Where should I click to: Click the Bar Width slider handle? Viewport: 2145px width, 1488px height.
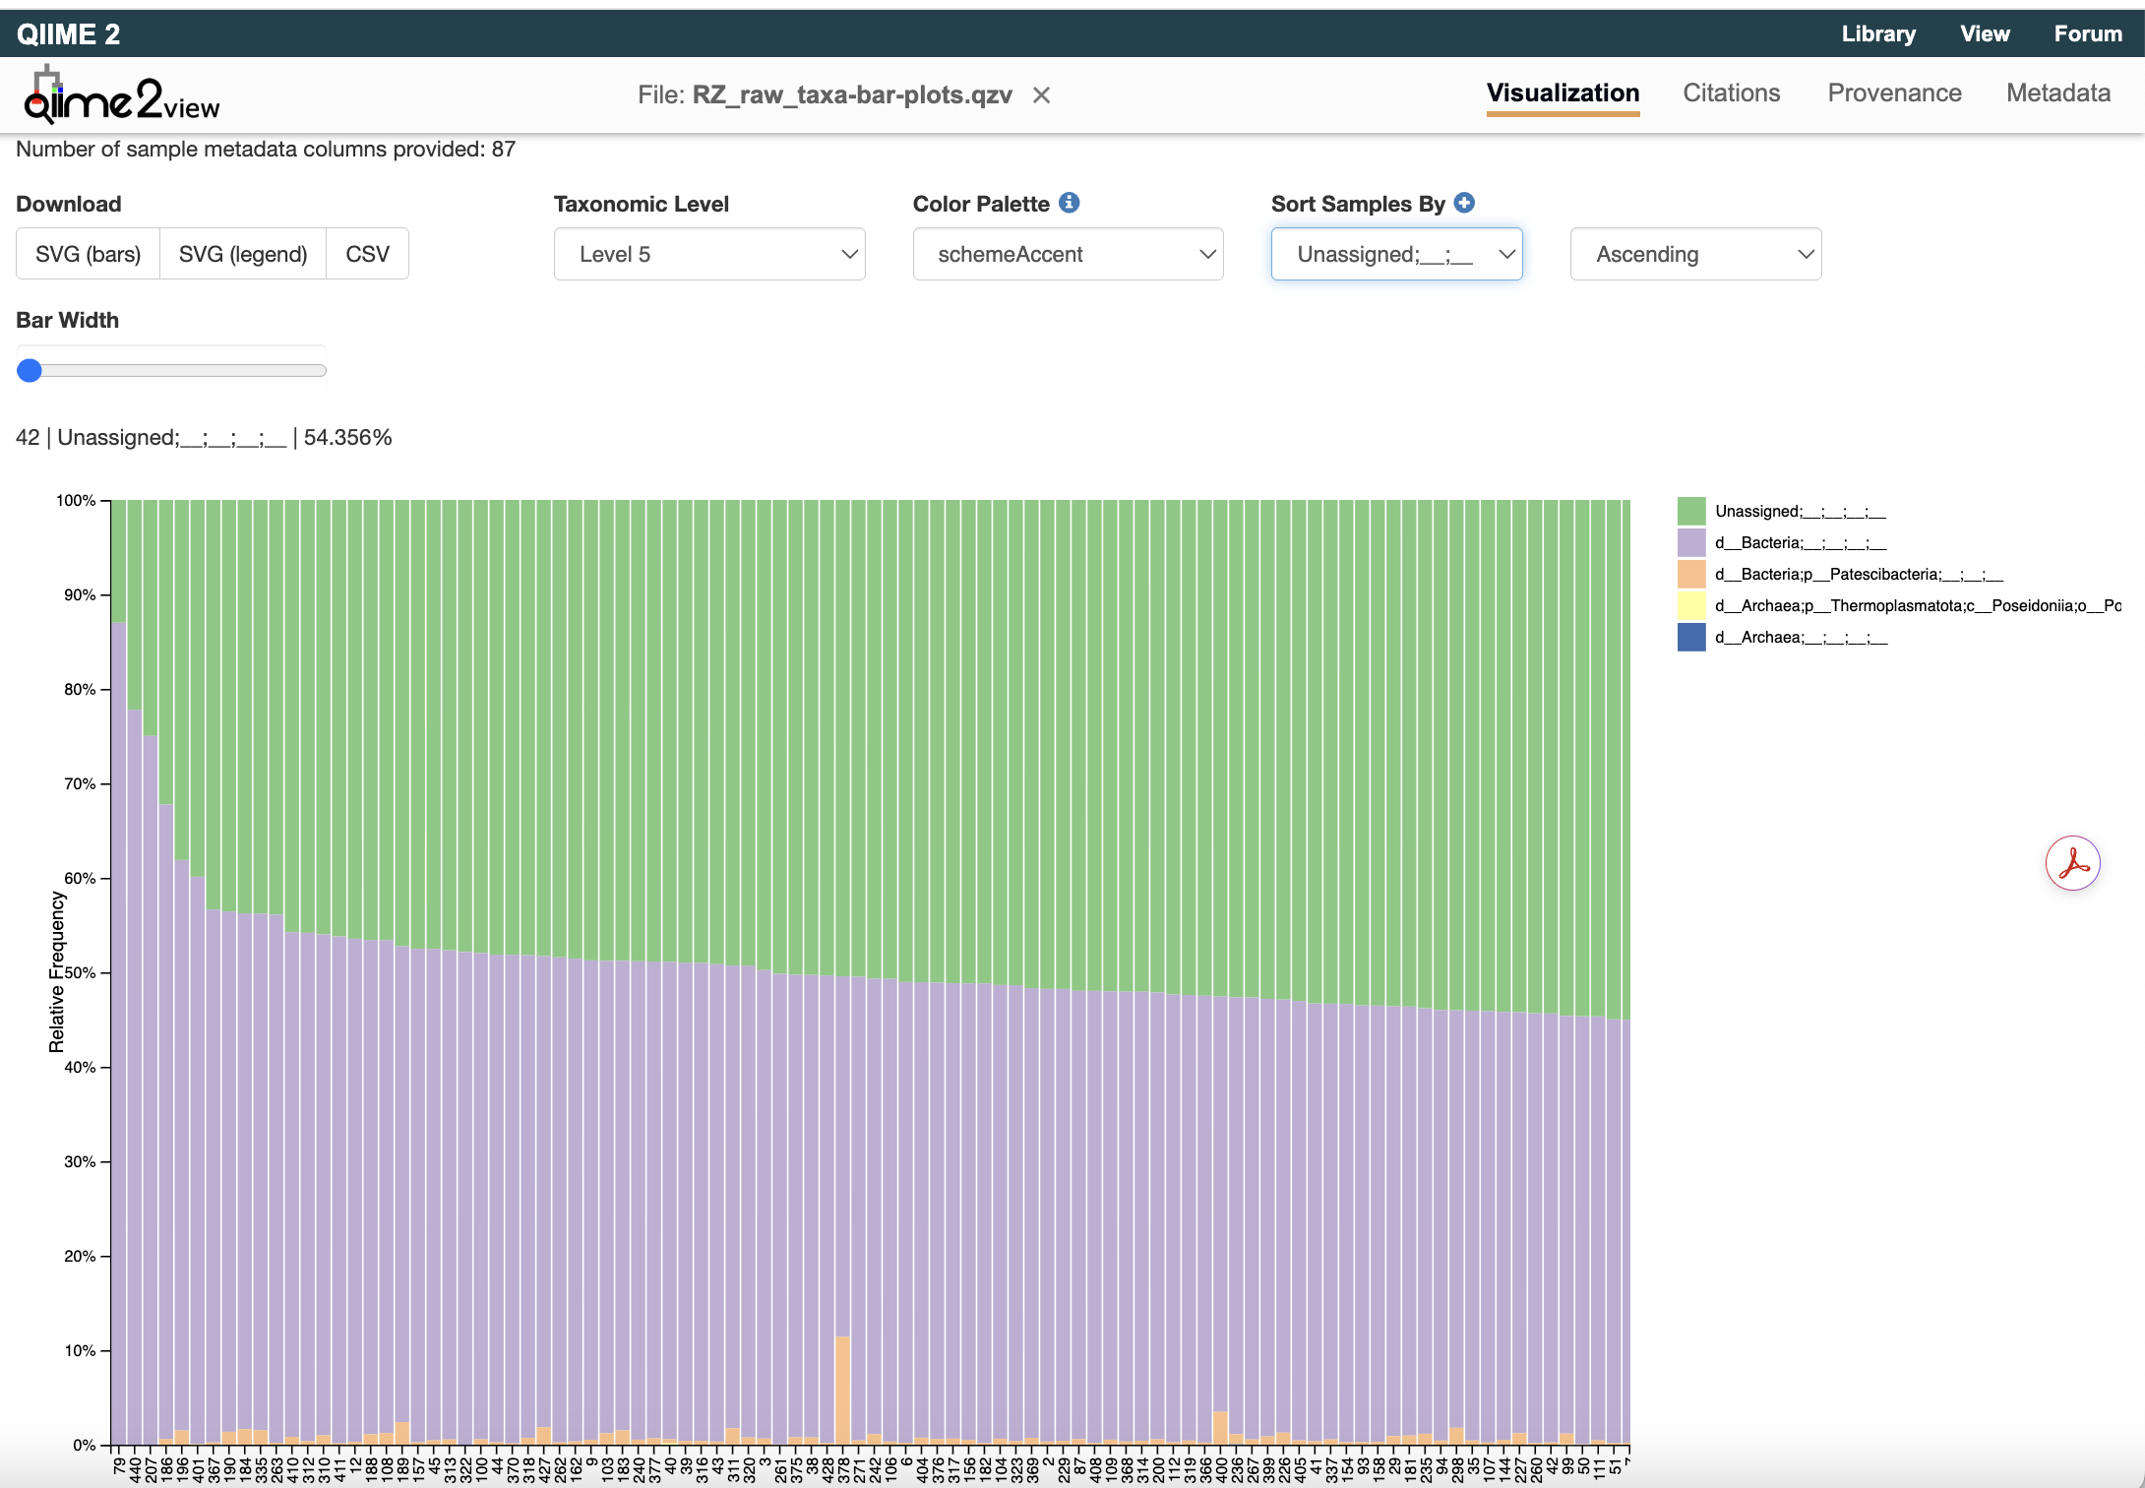tap(30, 370)
